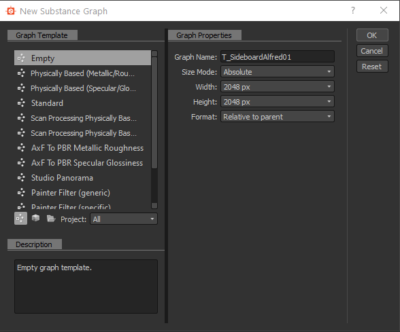This screenshot has height=332, width=400.
Task: Click the 3D cube filter icon
Action: pyautogui.click(x=35, y=218)
